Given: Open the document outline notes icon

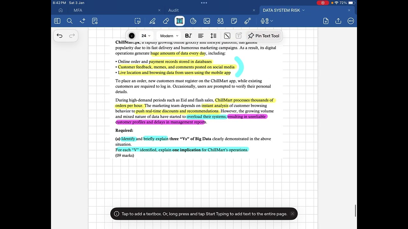Looking at the screenshot, I should coord(95,21).
